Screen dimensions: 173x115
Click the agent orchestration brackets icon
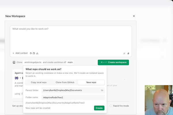point(16,78)
